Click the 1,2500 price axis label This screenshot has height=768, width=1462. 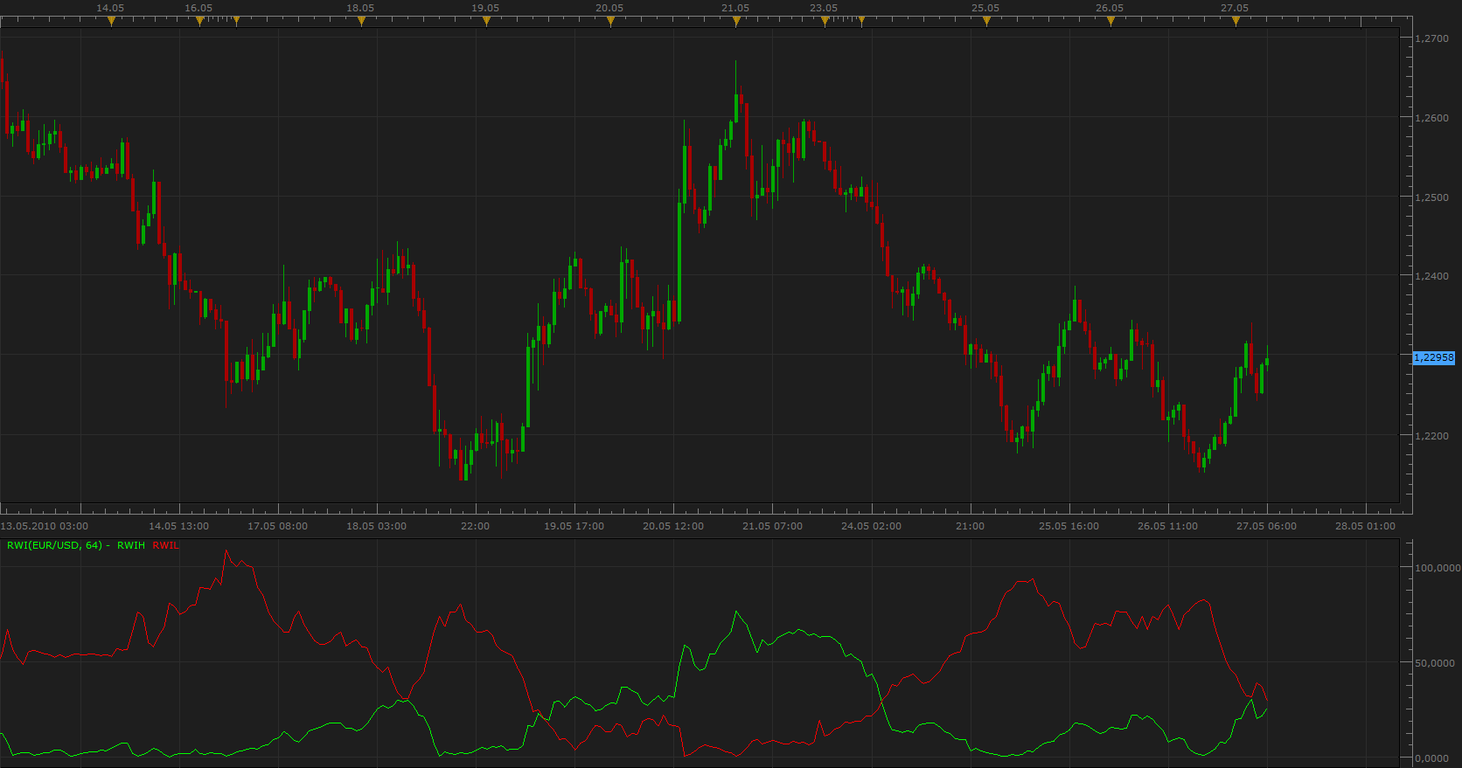pyautogui.click(x=1432, y=197)
